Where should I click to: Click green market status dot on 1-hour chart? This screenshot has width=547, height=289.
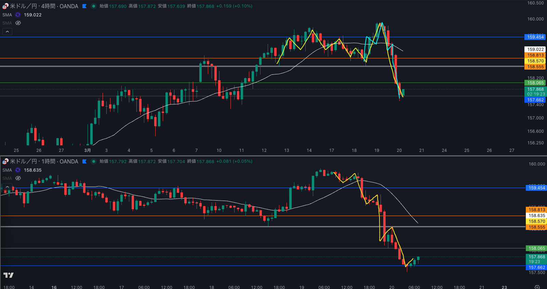(93, 161)
